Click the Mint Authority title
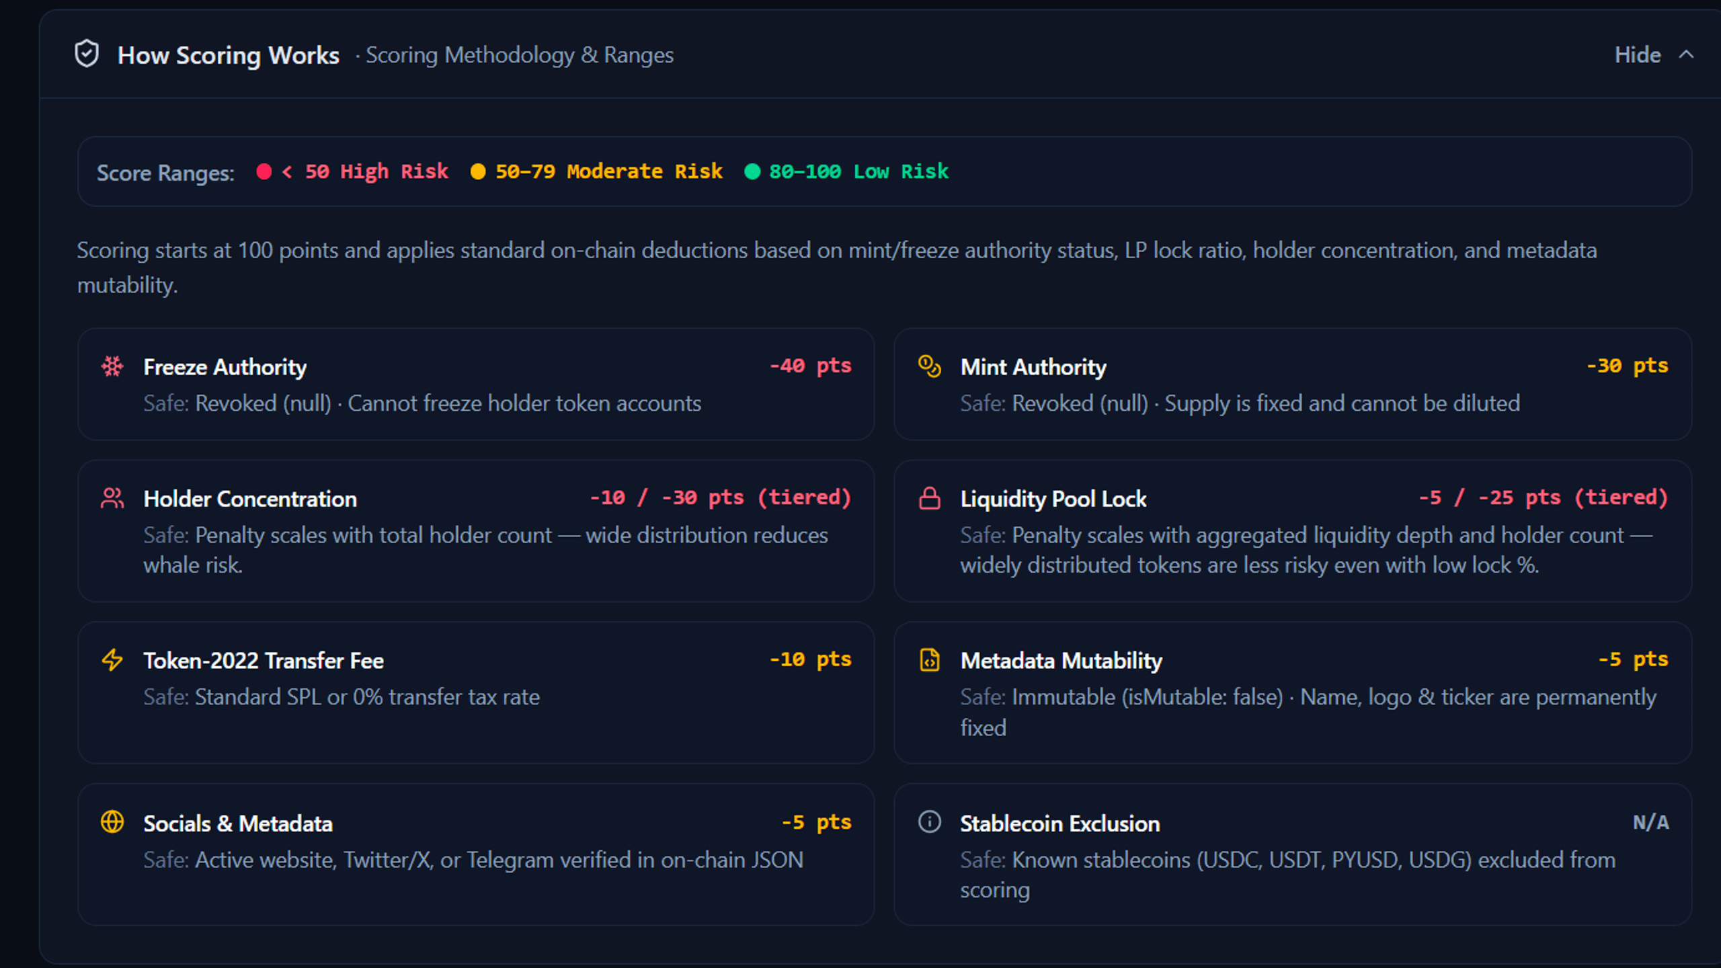The width and height of the screenshot is (1721, 968). [x=1033, y=367]
